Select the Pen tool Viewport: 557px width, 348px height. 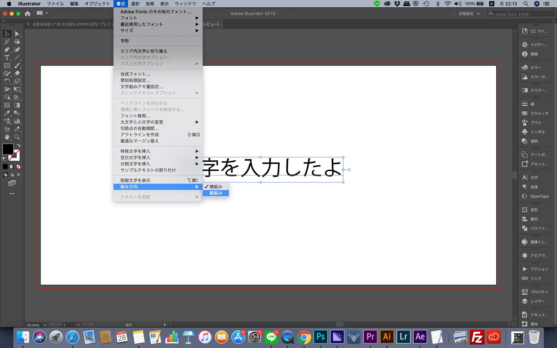(x=6, y=50)
